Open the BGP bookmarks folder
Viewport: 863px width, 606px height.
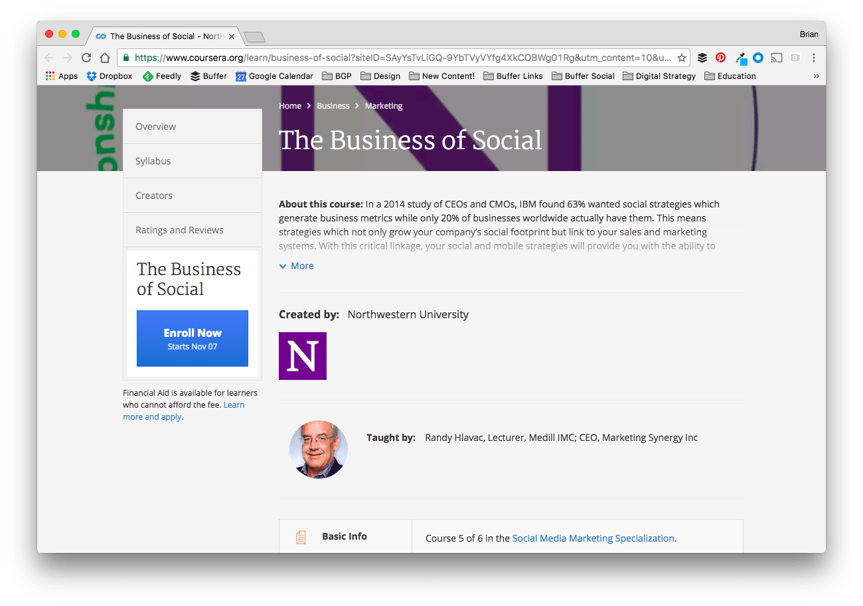click(336, 76)
